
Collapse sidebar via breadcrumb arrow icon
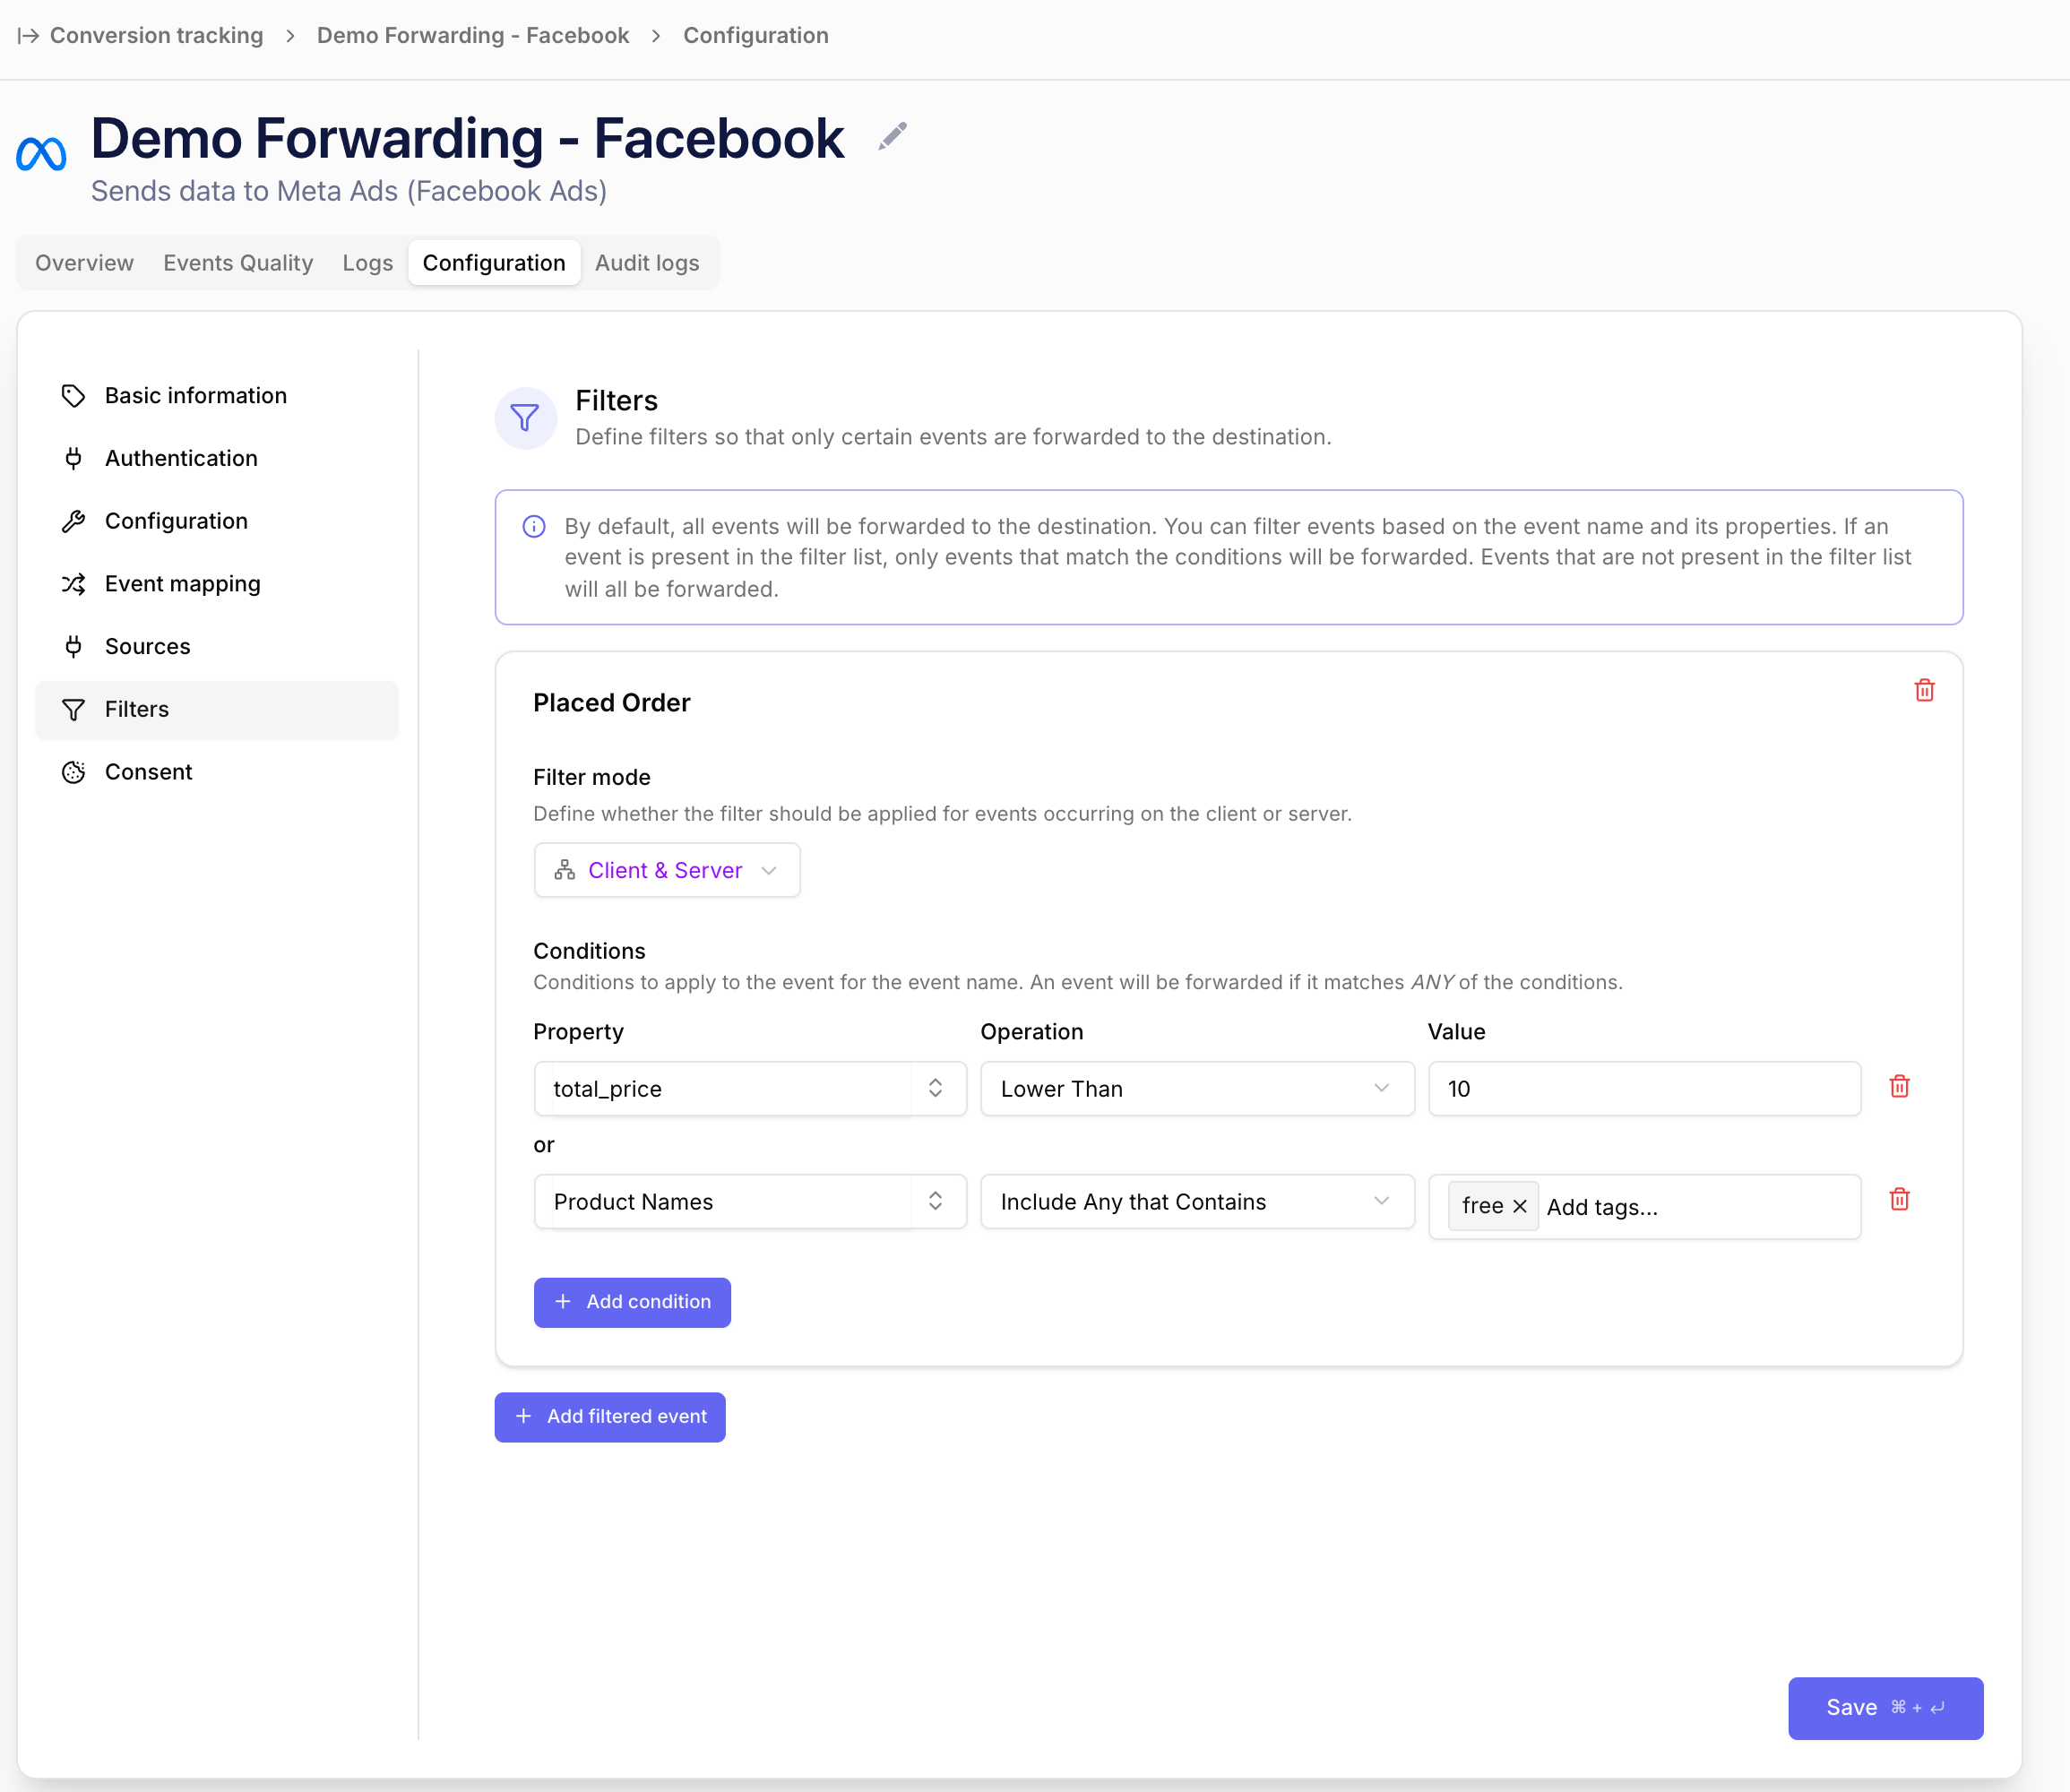tap(28, 36)
